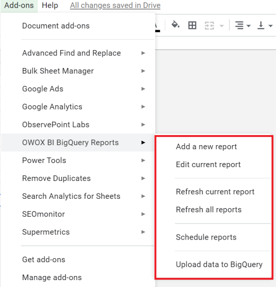Open Remove Duplicates submenu

pos(78,178)
